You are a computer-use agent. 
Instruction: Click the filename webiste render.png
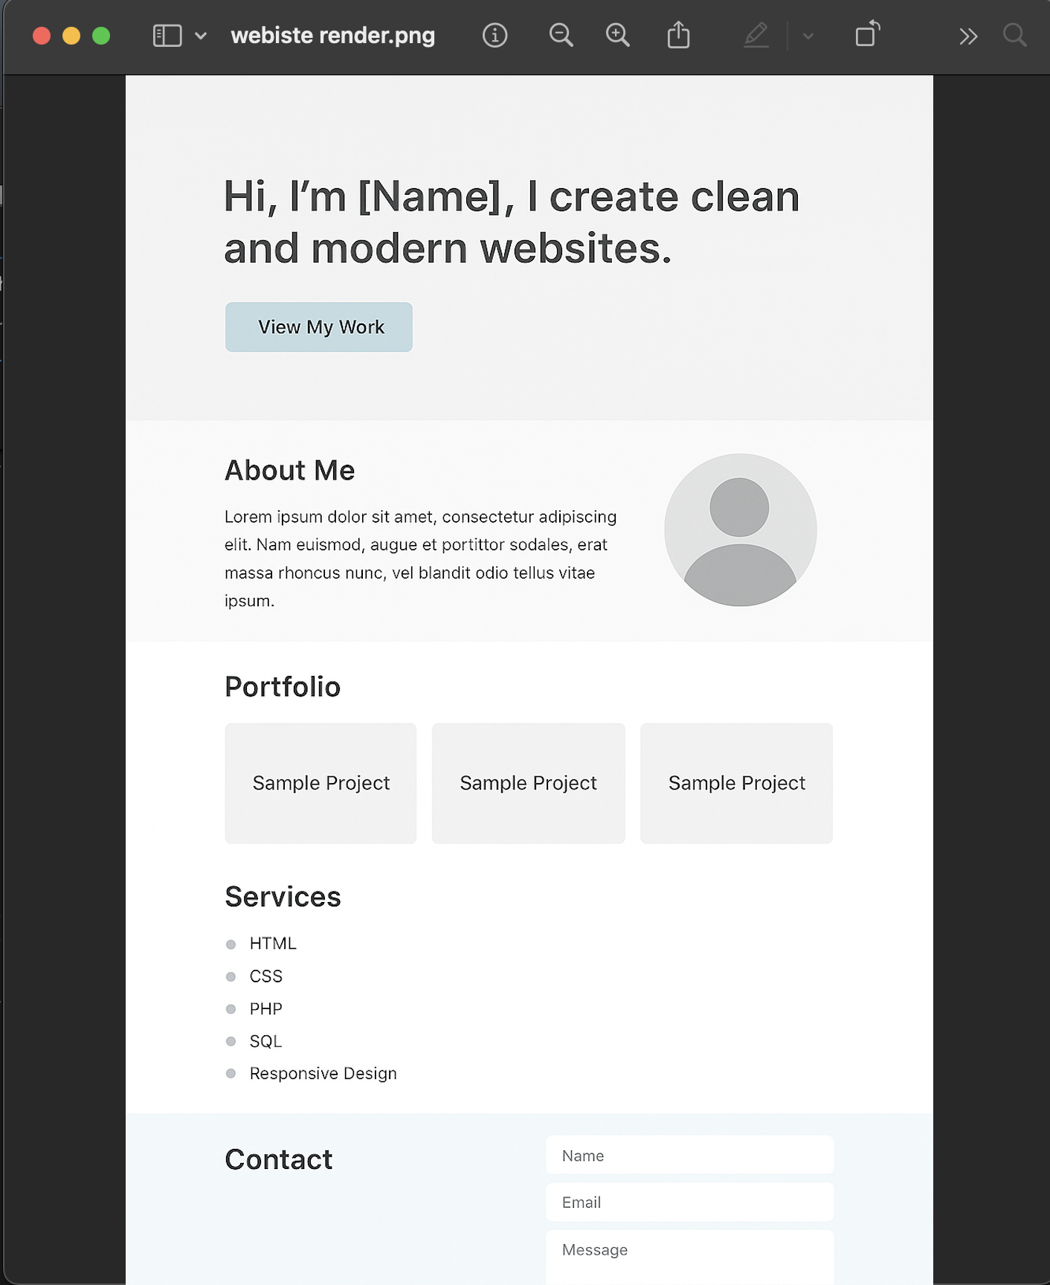[x=332, y=35]
